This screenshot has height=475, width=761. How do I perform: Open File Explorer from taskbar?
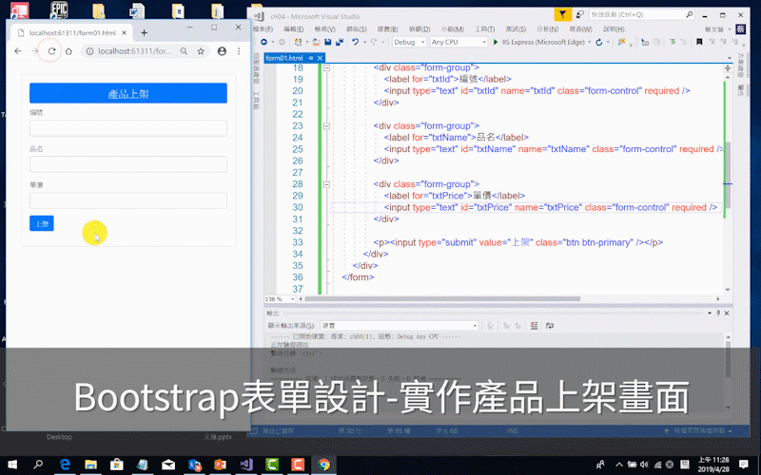[x=90, y=465]
